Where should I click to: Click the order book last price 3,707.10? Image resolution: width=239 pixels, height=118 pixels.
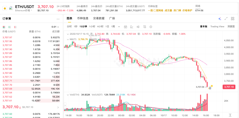pos(10,107)
